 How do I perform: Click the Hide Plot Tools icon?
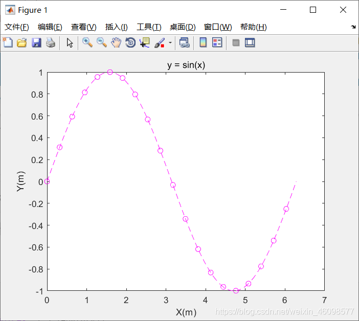click(236, 43)
